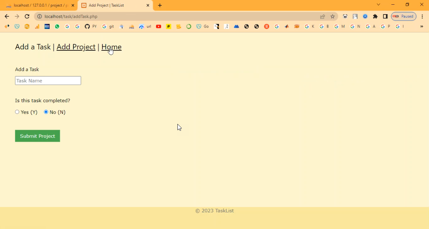This screenshot has width=429, height=229.
Task: Open the Google K bookmark
Action: point(310,26)
